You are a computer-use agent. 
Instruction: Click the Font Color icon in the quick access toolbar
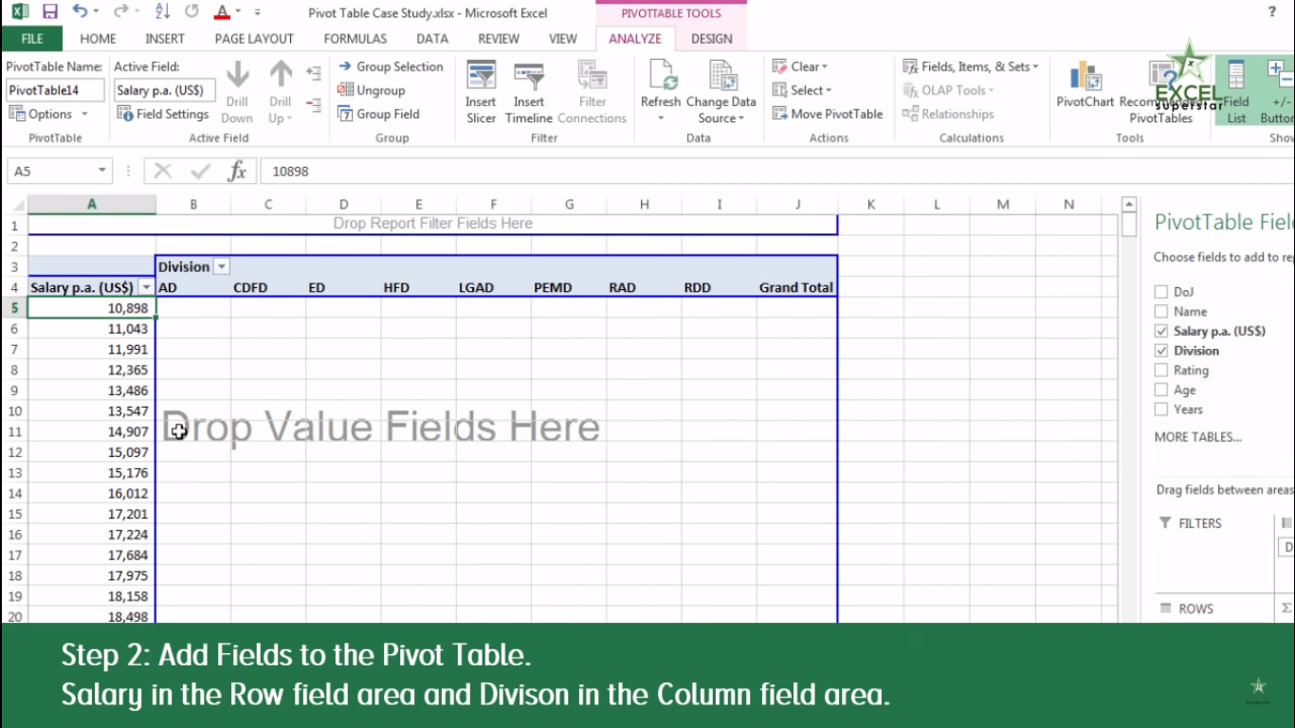point(221,12)
